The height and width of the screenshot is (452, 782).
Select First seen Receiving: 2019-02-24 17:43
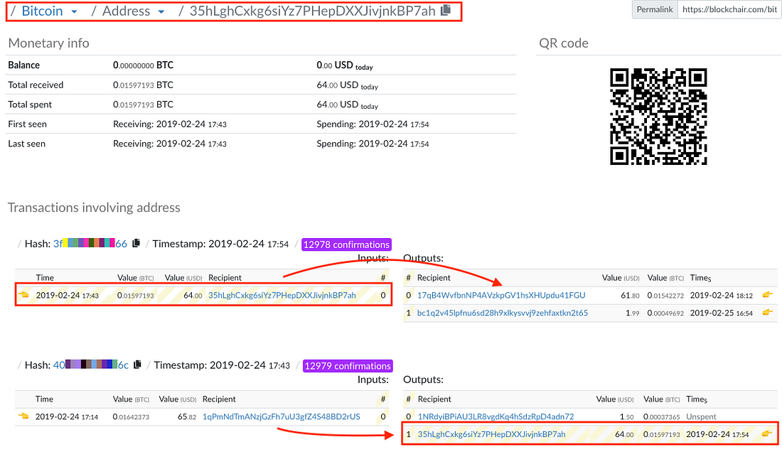pos(170,124)
